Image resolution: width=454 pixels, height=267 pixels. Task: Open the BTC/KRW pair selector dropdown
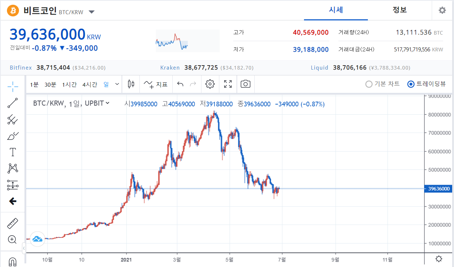pos(91,12)
